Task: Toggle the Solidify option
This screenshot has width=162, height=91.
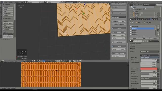Action: tap(119, 28)
